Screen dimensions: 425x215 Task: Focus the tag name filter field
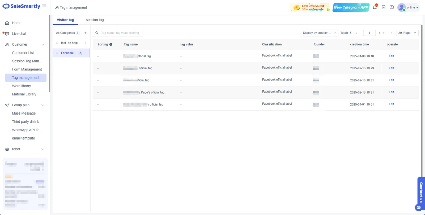point(118,33)
